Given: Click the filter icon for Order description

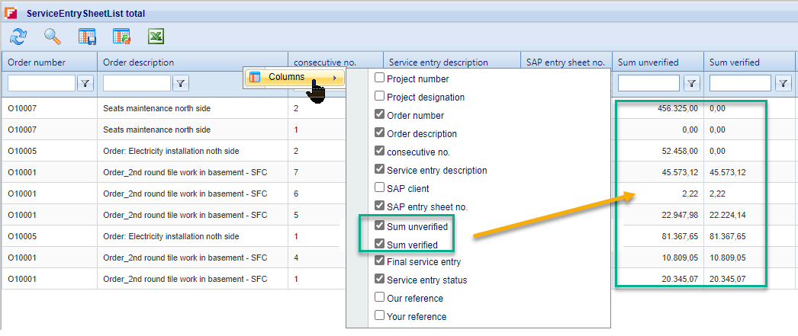Looking at the screenshot, I should click(x=181, y=83).
